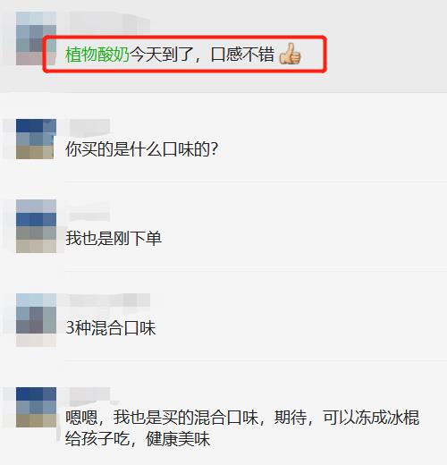Click the phrase 可以冻成冰棍 in last message
The image size is (447, 465).
click(371, 418)
